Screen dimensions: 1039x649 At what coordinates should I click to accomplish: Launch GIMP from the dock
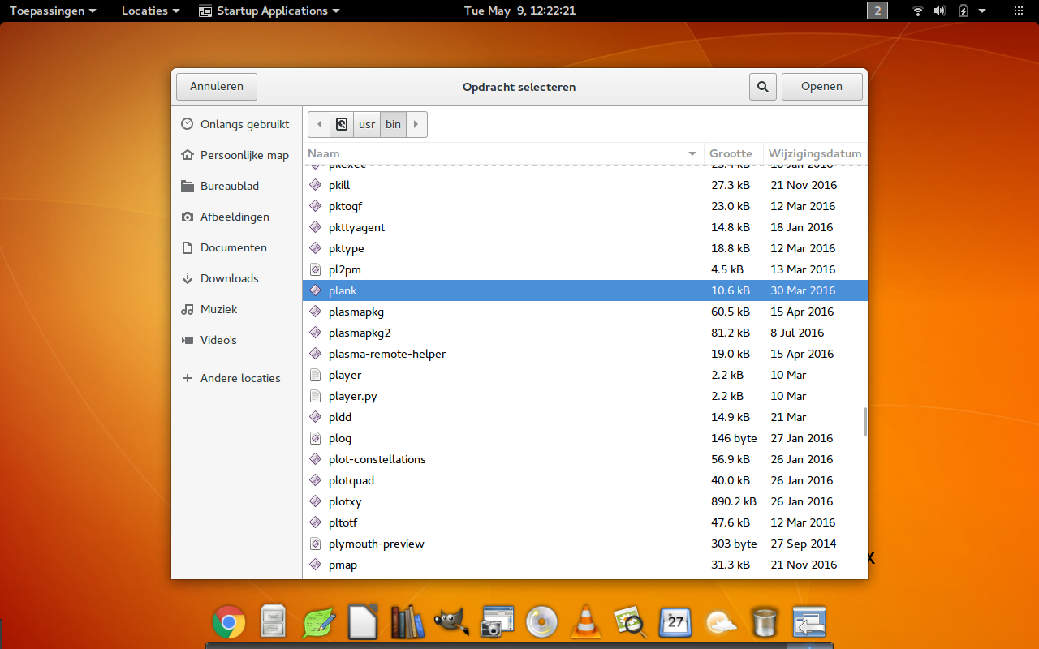(451, 623)
